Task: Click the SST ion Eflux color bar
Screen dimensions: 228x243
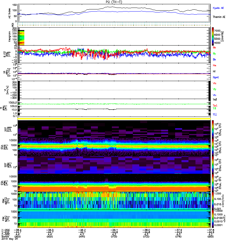Action: (x=213, y=129)
